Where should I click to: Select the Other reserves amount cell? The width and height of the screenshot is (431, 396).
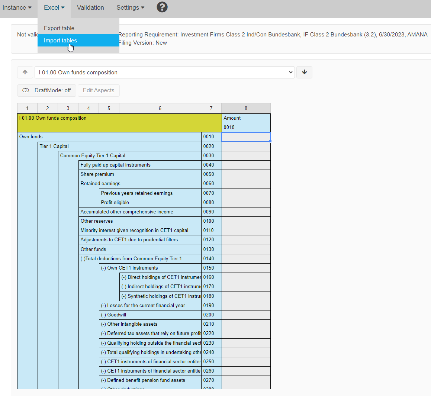click(246, 221)
